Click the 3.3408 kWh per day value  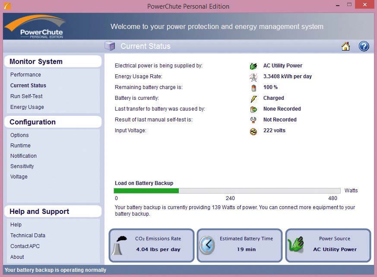coord(287,76)
